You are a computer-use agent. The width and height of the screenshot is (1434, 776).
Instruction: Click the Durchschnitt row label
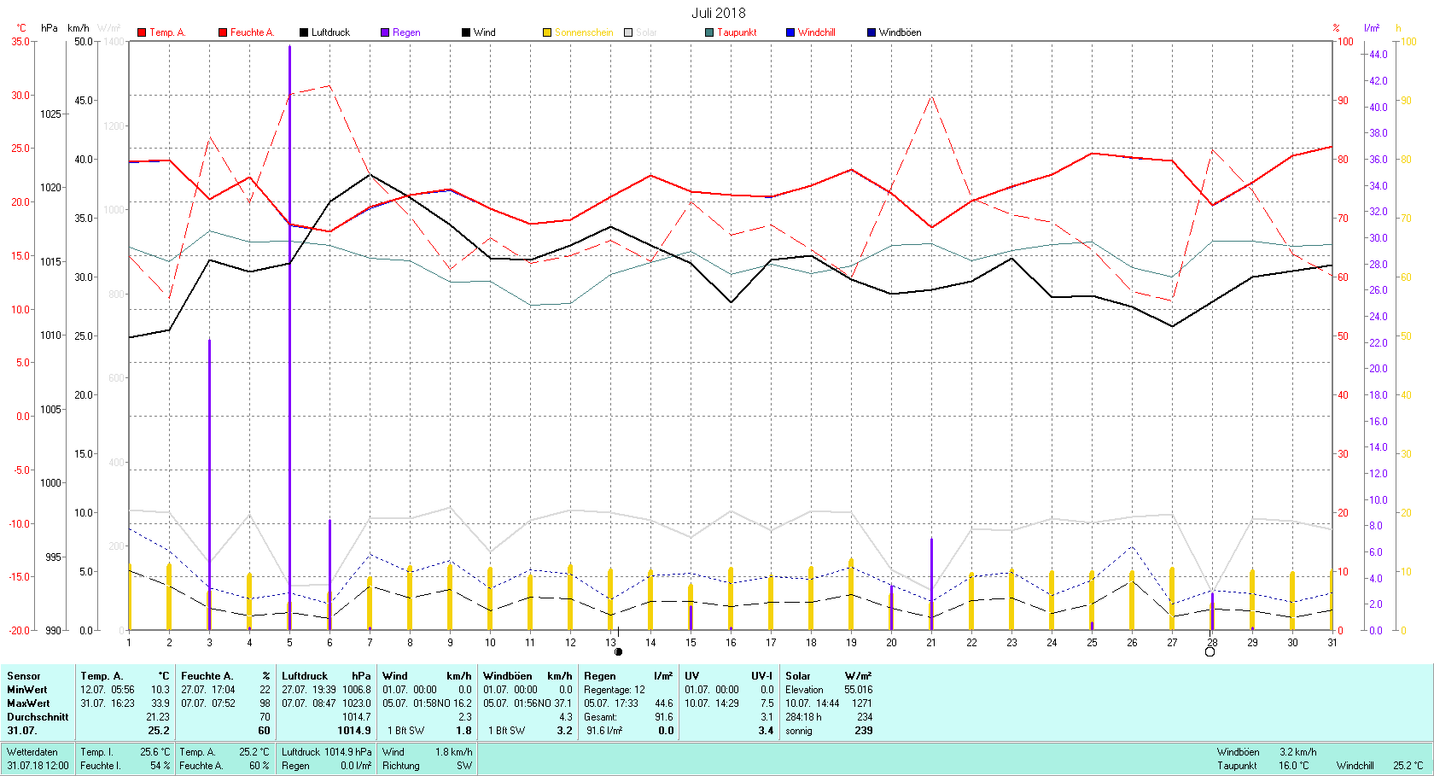(38, 717)
